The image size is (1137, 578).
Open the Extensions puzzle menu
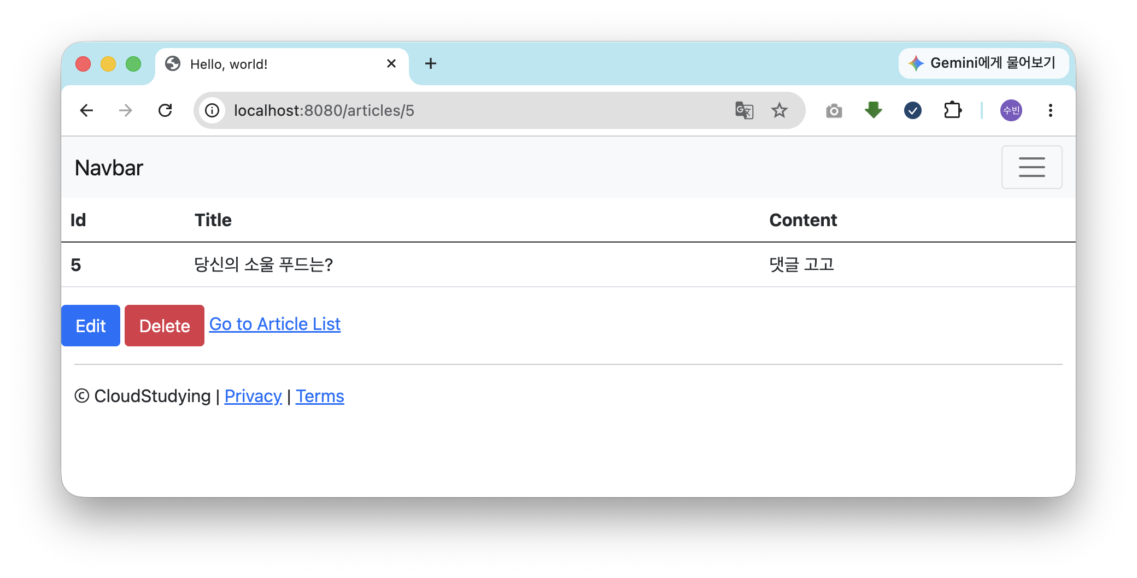(953, 110)
